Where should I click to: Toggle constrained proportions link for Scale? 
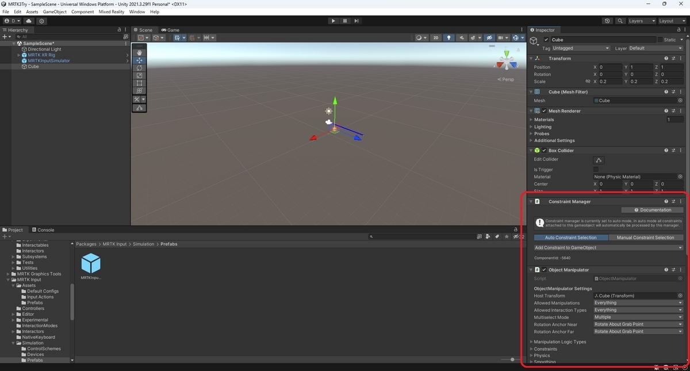click(x=588, y=82)
